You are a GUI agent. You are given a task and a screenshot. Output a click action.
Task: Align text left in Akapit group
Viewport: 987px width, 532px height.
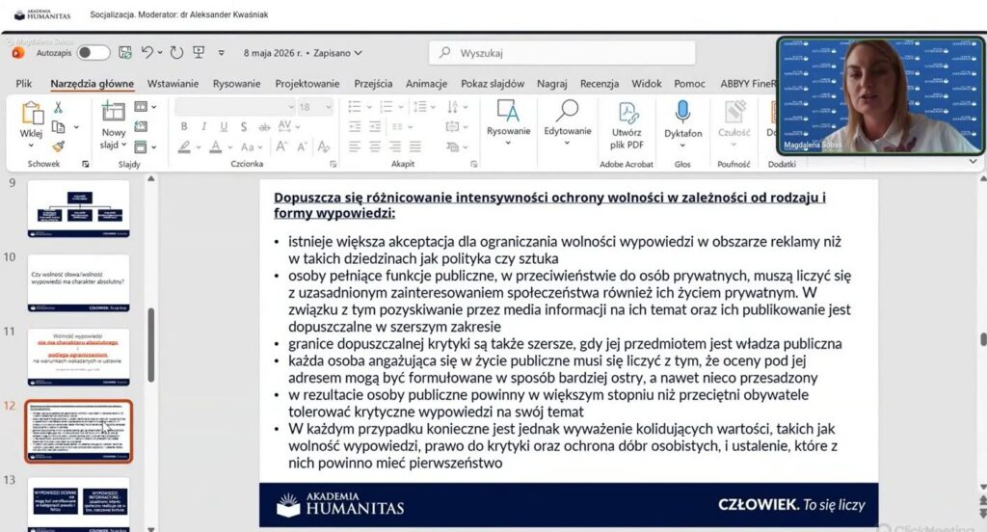coord(355,146)
